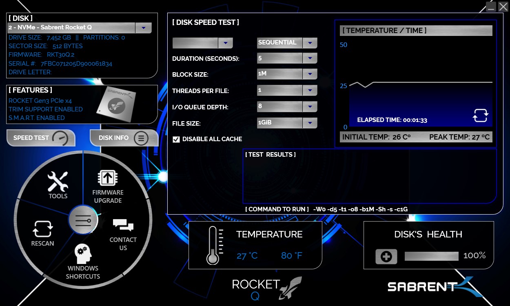Switch to the Disk Info tab
Viewport: 510px width, 306px height.
point(124,138)
